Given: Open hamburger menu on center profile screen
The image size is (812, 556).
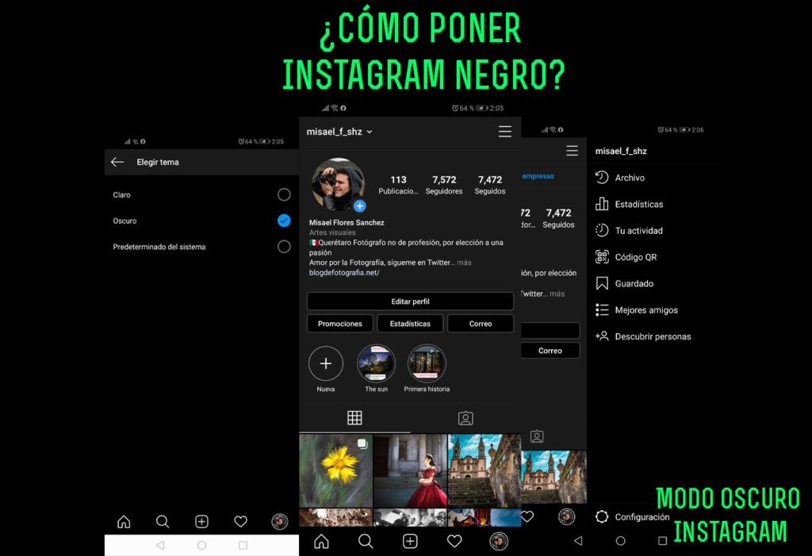Looking at the screenshot, I should [505, 131].
